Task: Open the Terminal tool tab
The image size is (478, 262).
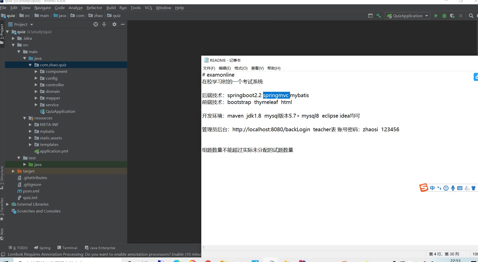Action: pyautogui.click(x=67, y=248)
